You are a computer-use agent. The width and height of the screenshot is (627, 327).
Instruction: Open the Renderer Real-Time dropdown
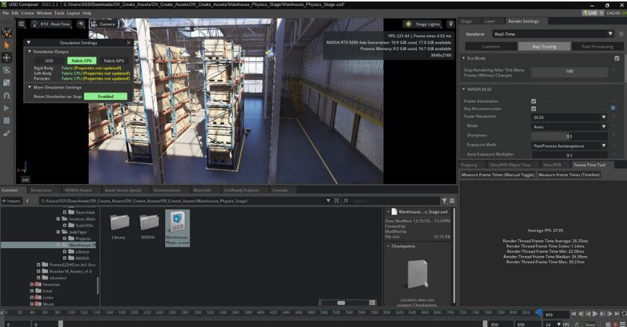coord(553,34)
